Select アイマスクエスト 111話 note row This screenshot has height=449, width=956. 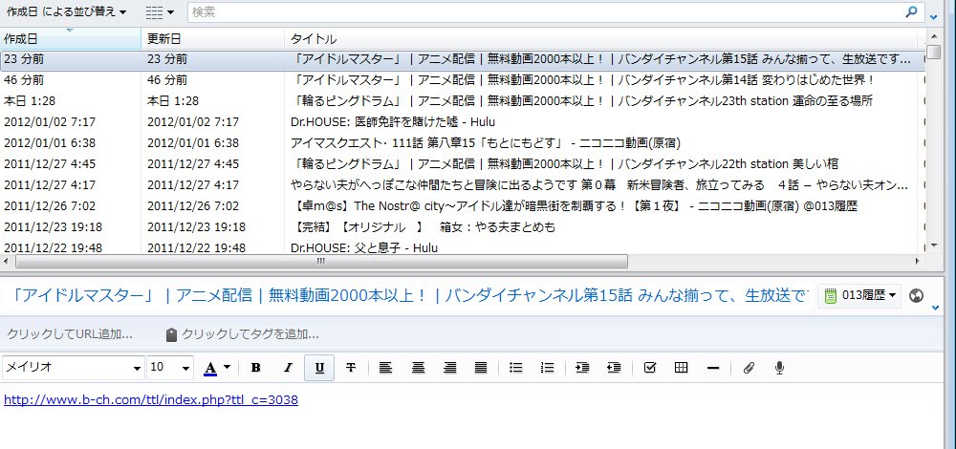click(x=462, y=143)
